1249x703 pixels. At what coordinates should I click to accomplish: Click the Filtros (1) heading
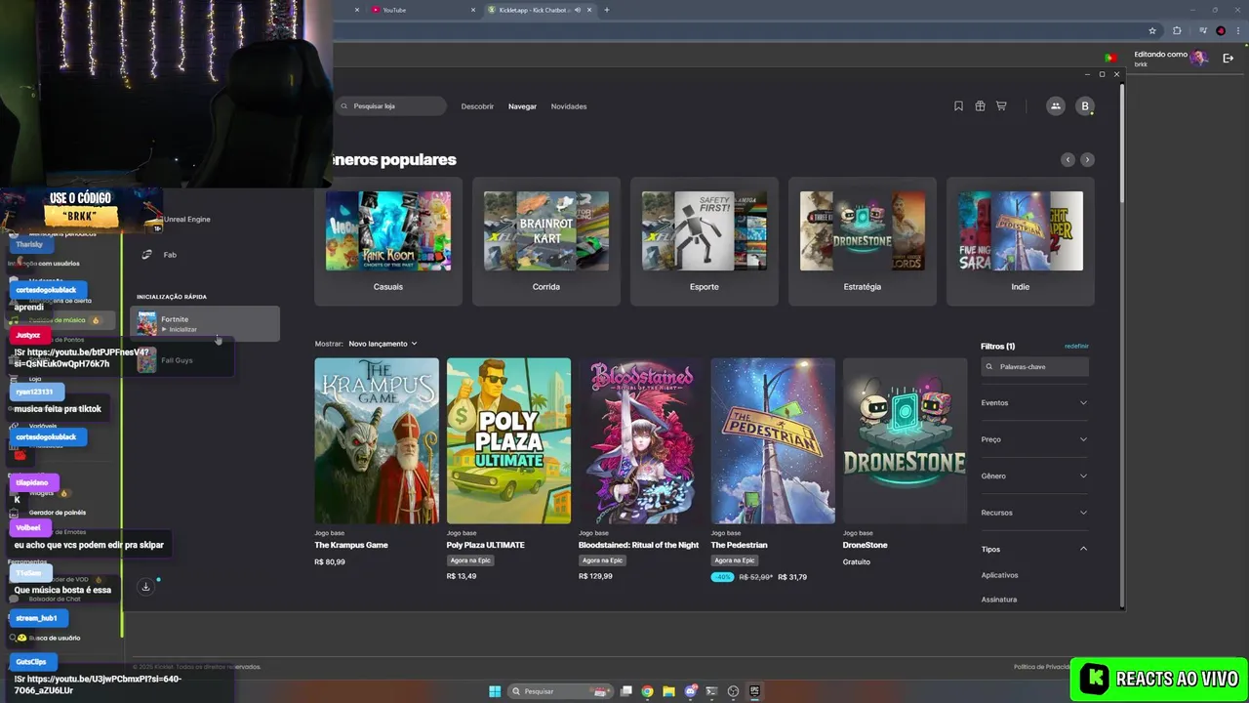(997, 347)
